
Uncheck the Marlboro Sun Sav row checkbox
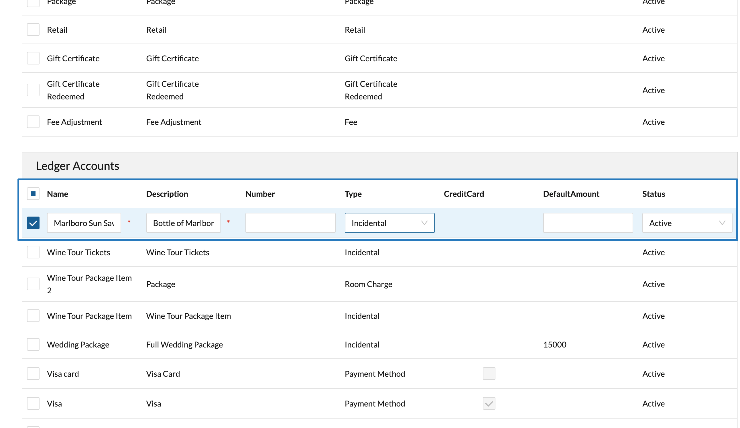pyautogui.click(x=33, y=223)
